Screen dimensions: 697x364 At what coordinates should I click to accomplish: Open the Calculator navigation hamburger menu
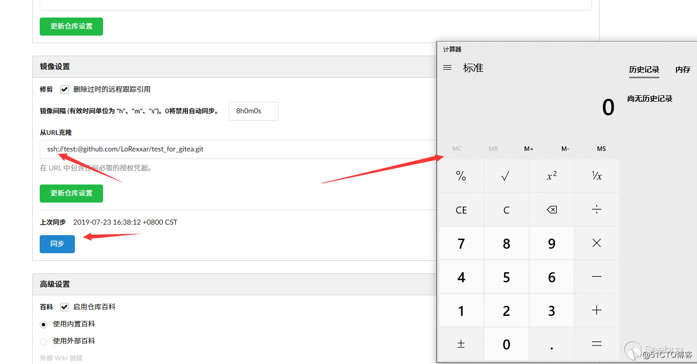point(447,67)
